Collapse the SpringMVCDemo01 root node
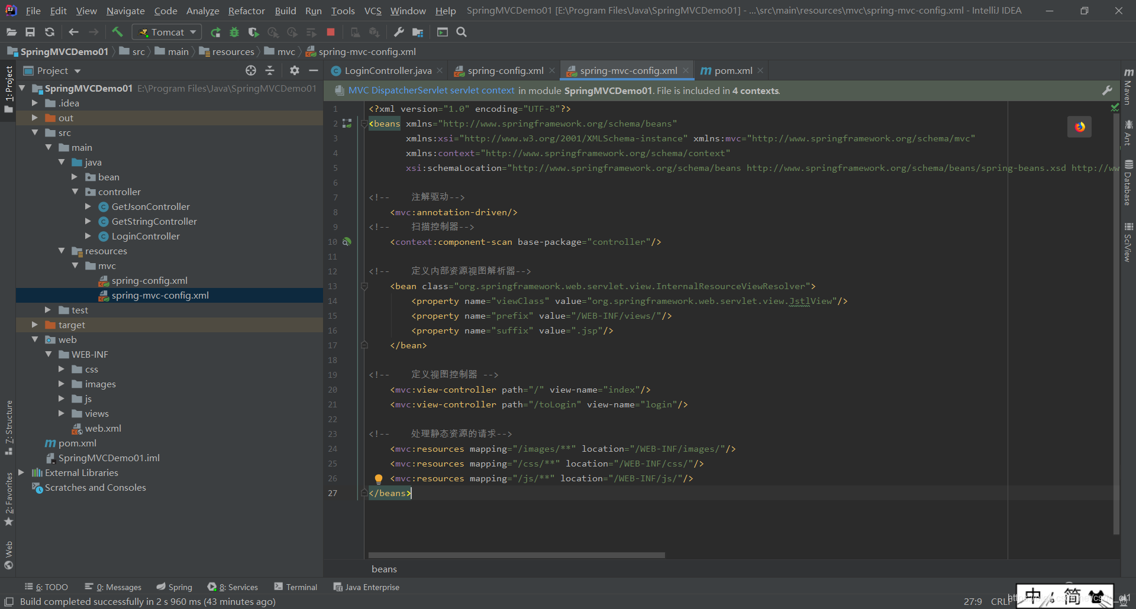The image size is (1136, 609). point(22,88)
